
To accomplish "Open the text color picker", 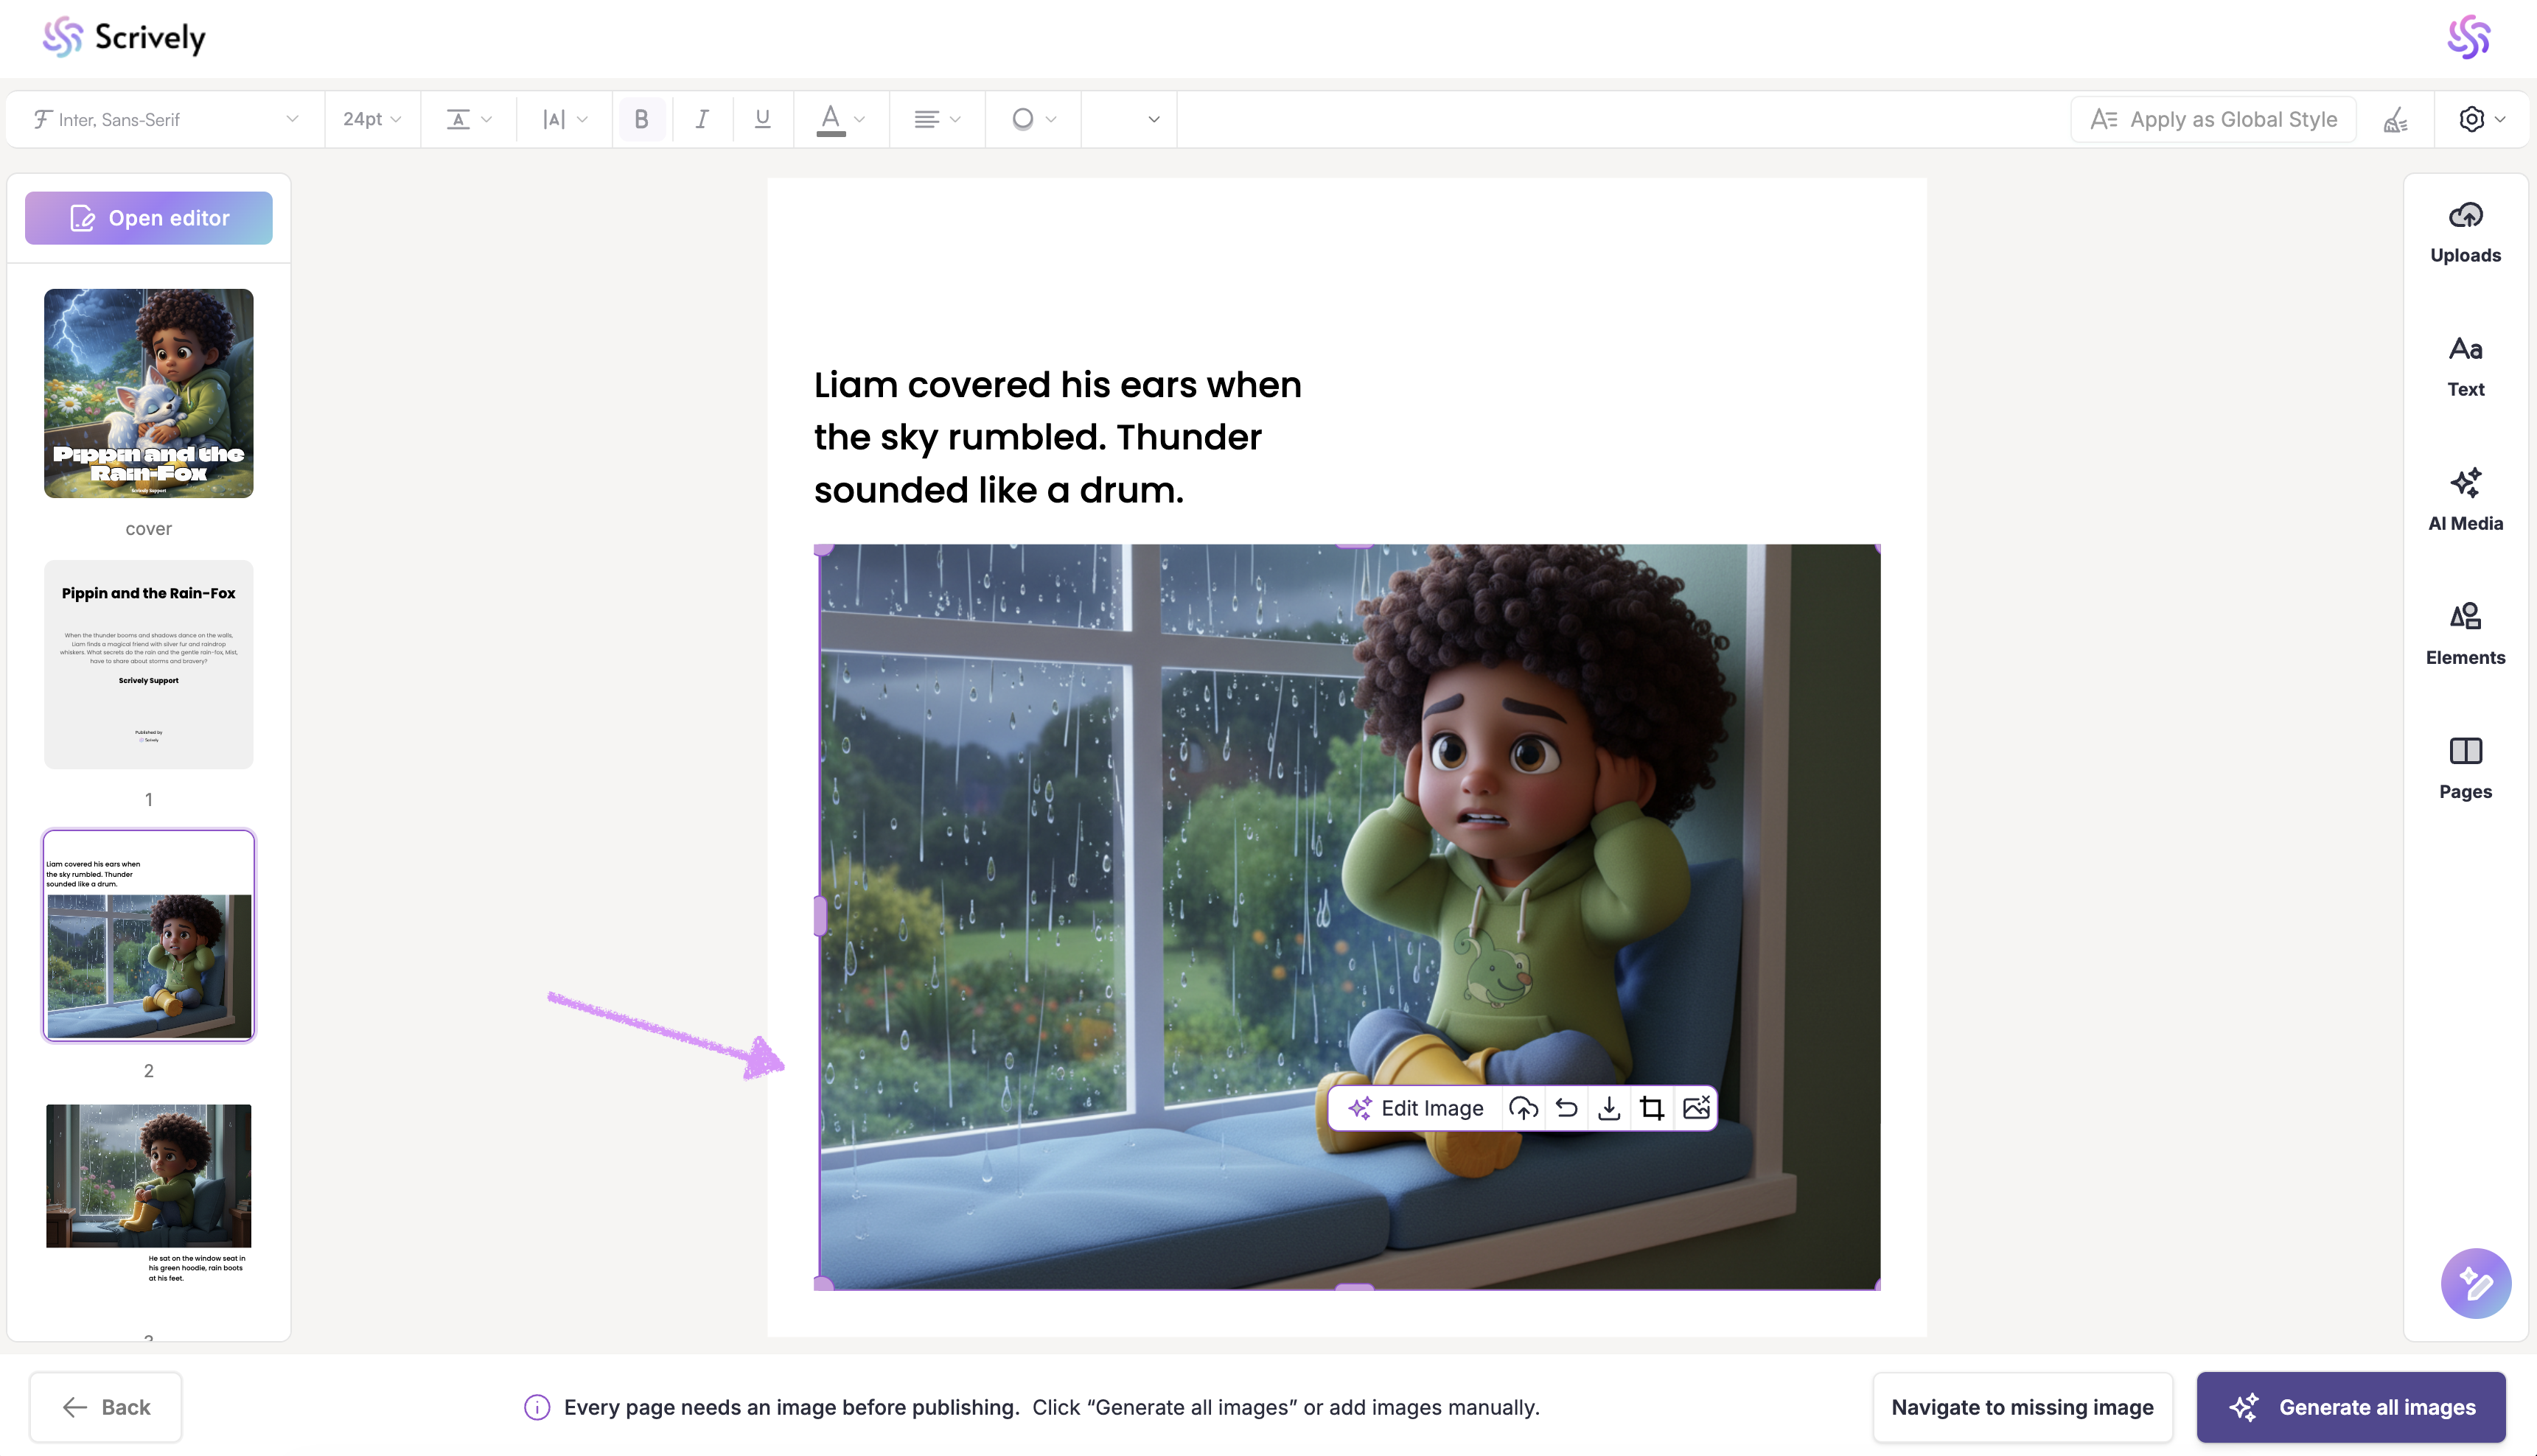I will click(839, 119).
